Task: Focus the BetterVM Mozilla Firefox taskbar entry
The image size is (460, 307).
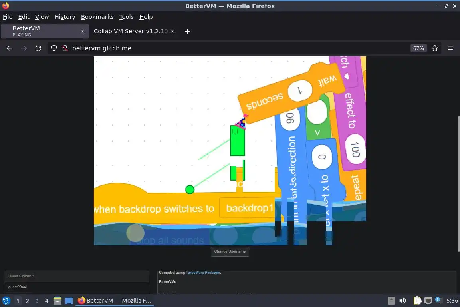Action: 115,301
